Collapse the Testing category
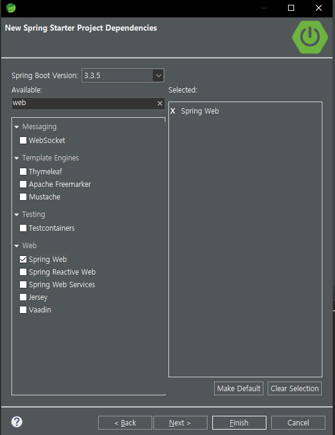The width and height of the screenshot is (335, 435). pos(17,214)
